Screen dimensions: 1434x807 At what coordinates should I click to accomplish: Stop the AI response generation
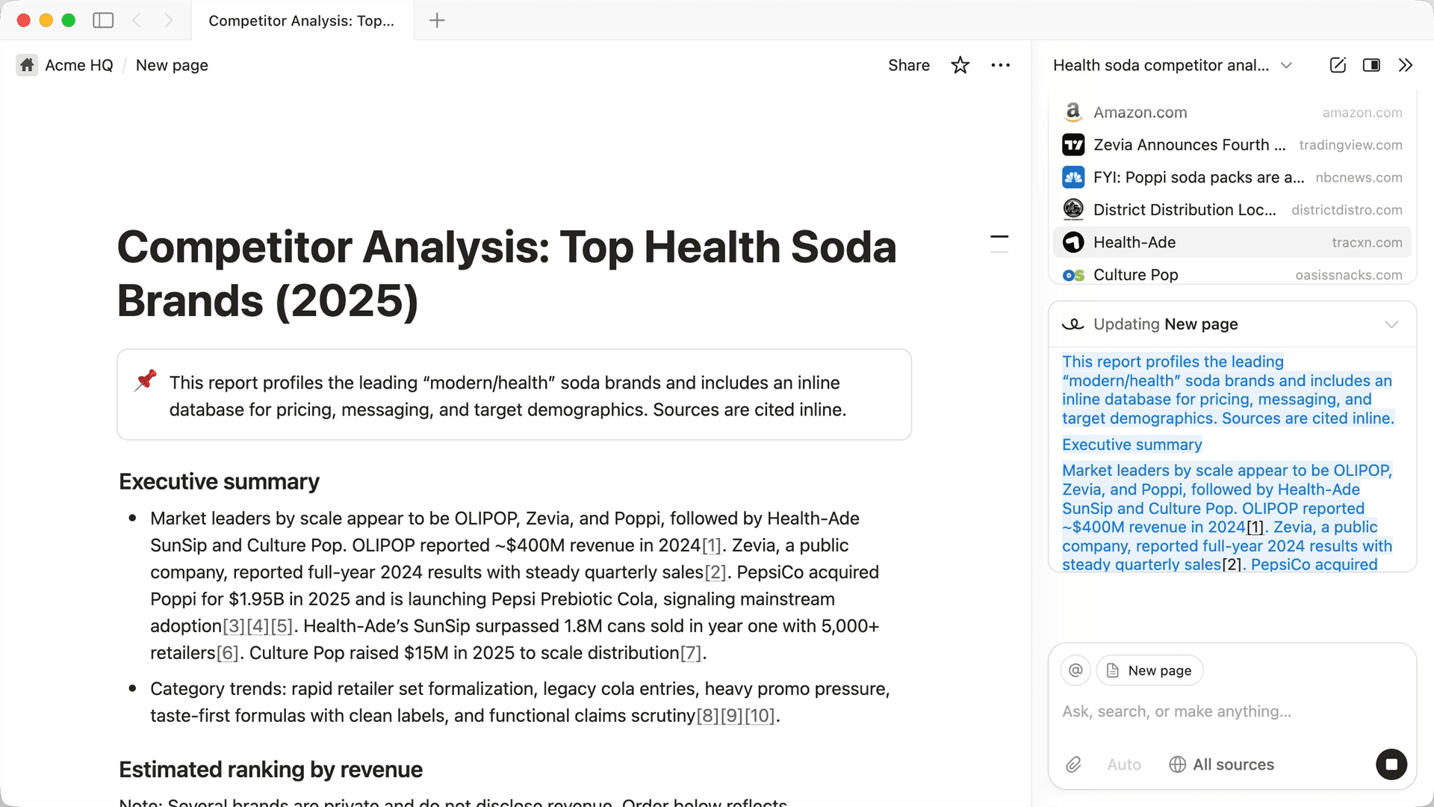click(1391, 764)
